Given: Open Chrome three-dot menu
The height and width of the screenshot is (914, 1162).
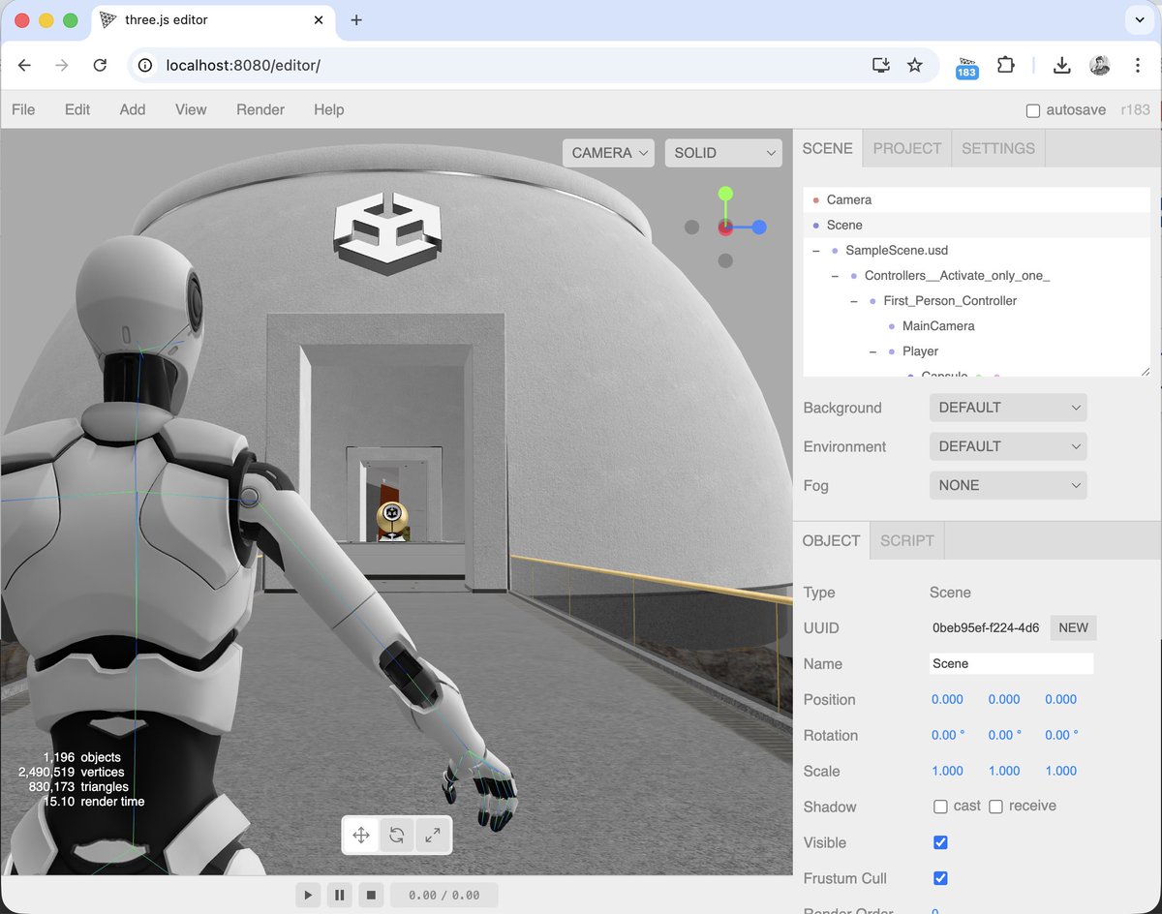Looking at the screenshot, I should [x=1137, y=65].
